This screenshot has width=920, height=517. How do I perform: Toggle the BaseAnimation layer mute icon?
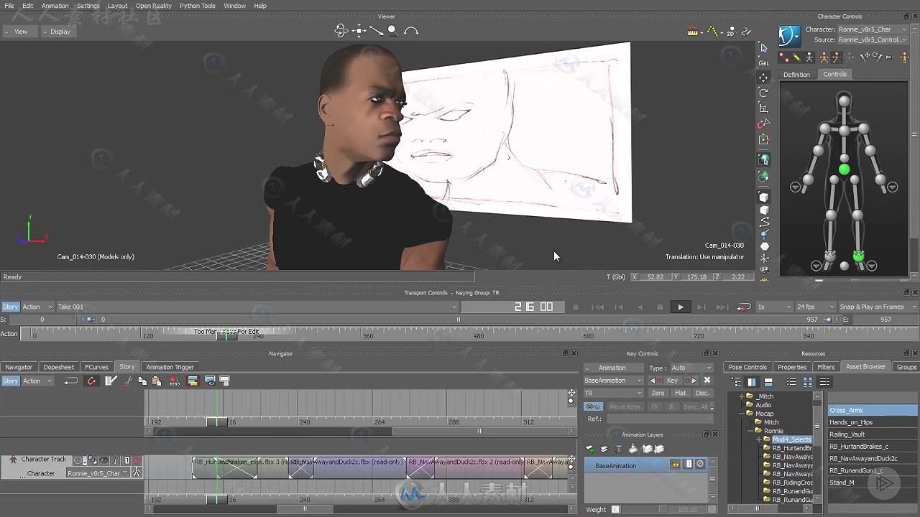pos(700,465)
